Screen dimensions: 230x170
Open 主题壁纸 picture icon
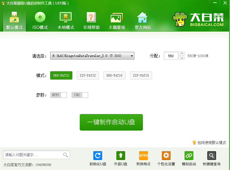click(x=117, y=18)
